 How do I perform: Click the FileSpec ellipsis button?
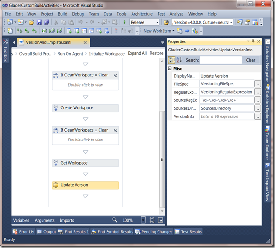click(258, 84)
